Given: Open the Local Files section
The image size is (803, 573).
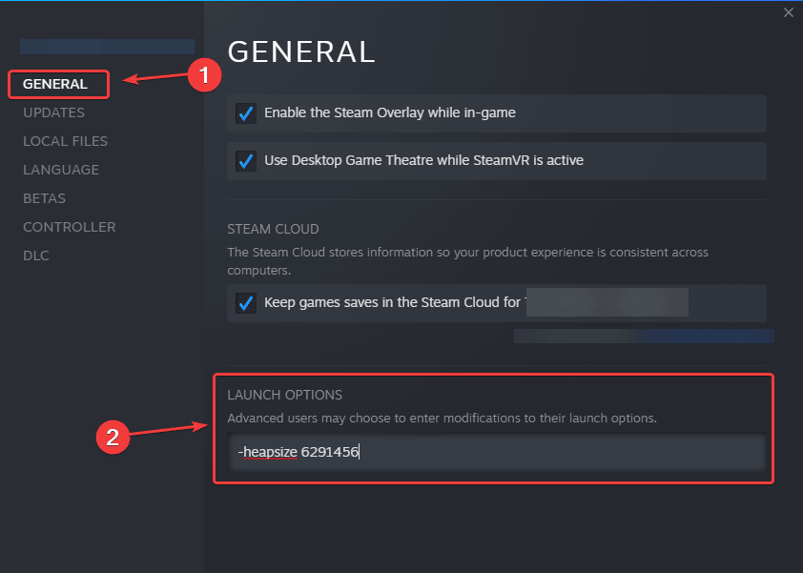Looking at the screenshot, I should point(65,141).
